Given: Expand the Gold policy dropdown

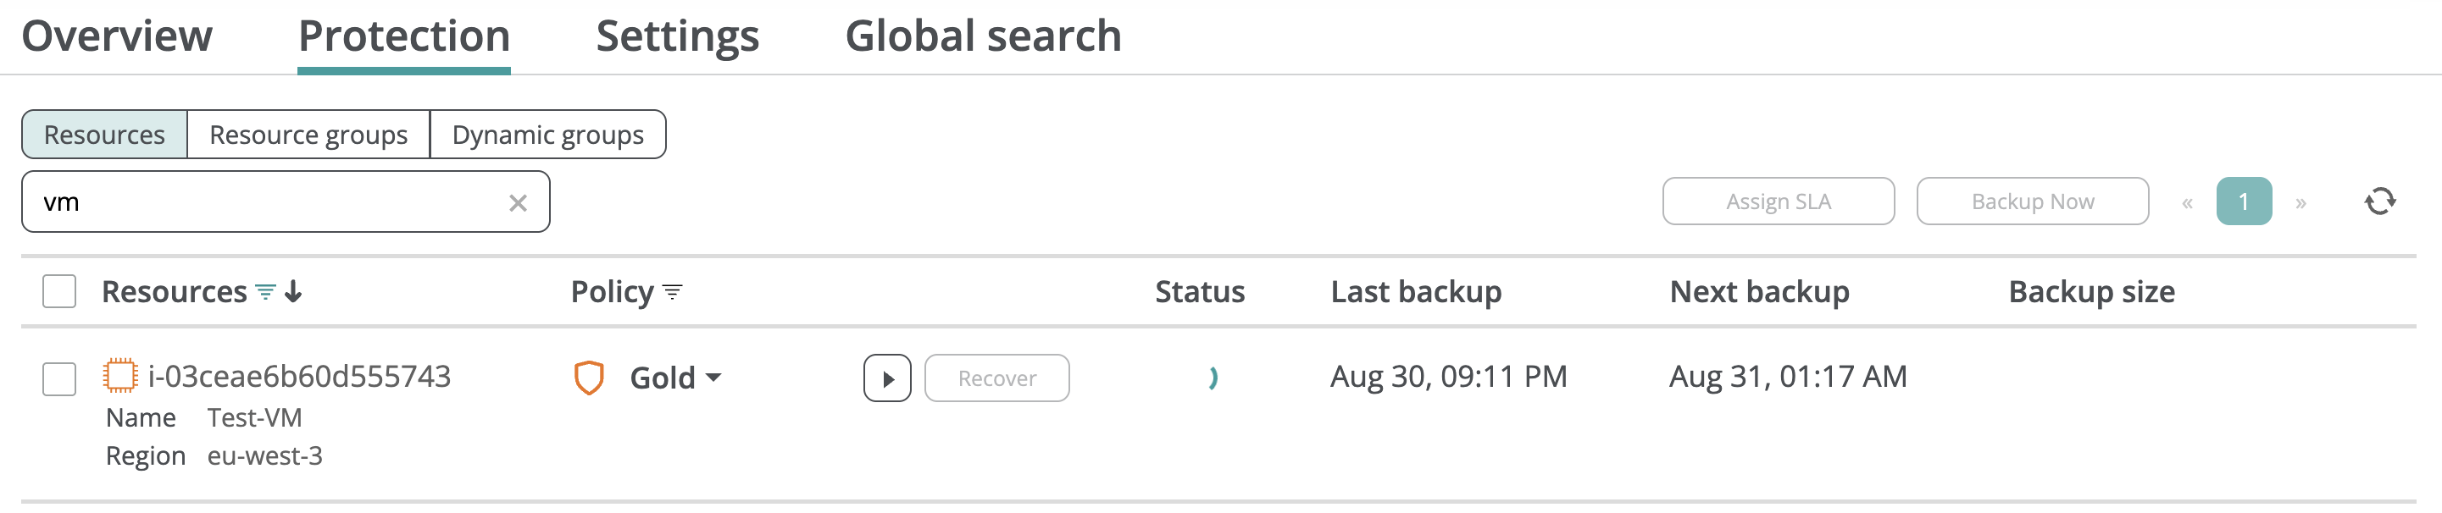Looking at the screenshot, I should pos(713,378).
